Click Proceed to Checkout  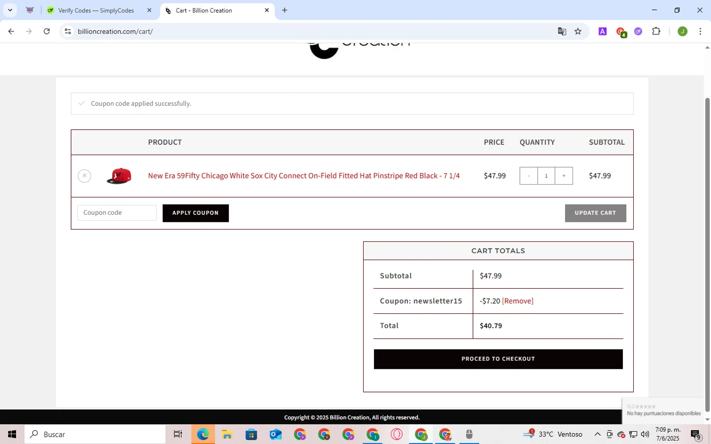tap(498, 359)
